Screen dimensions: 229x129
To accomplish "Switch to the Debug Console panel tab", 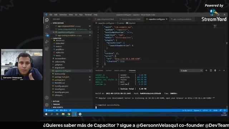I will [x=120, y=71].
